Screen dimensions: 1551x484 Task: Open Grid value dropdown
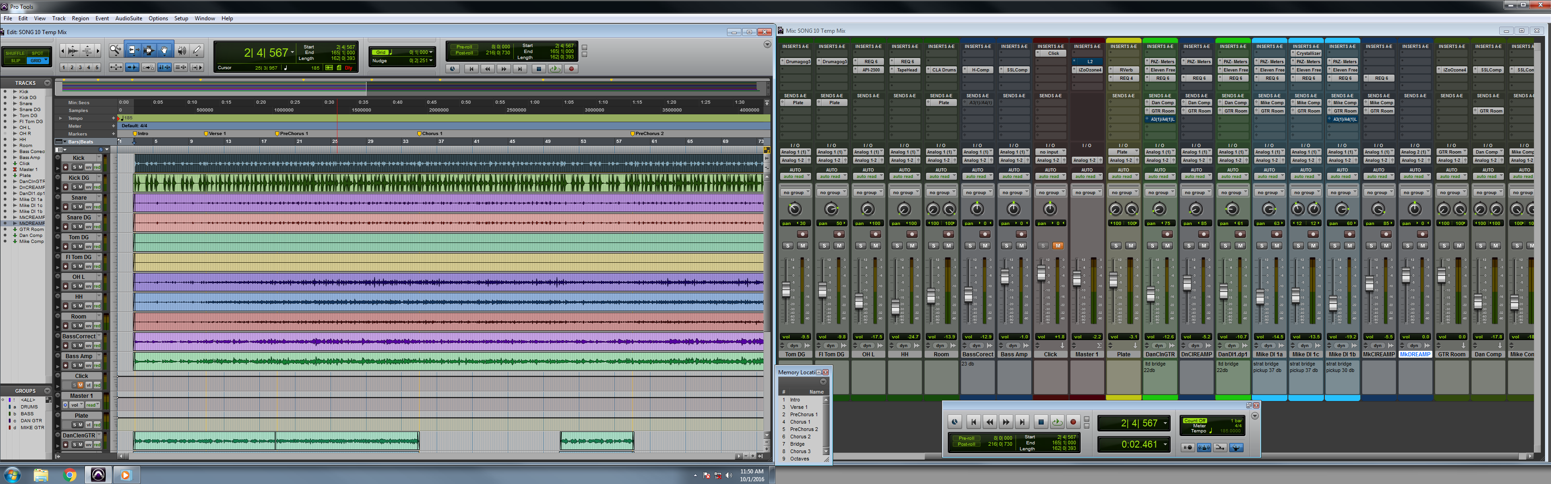431,52
